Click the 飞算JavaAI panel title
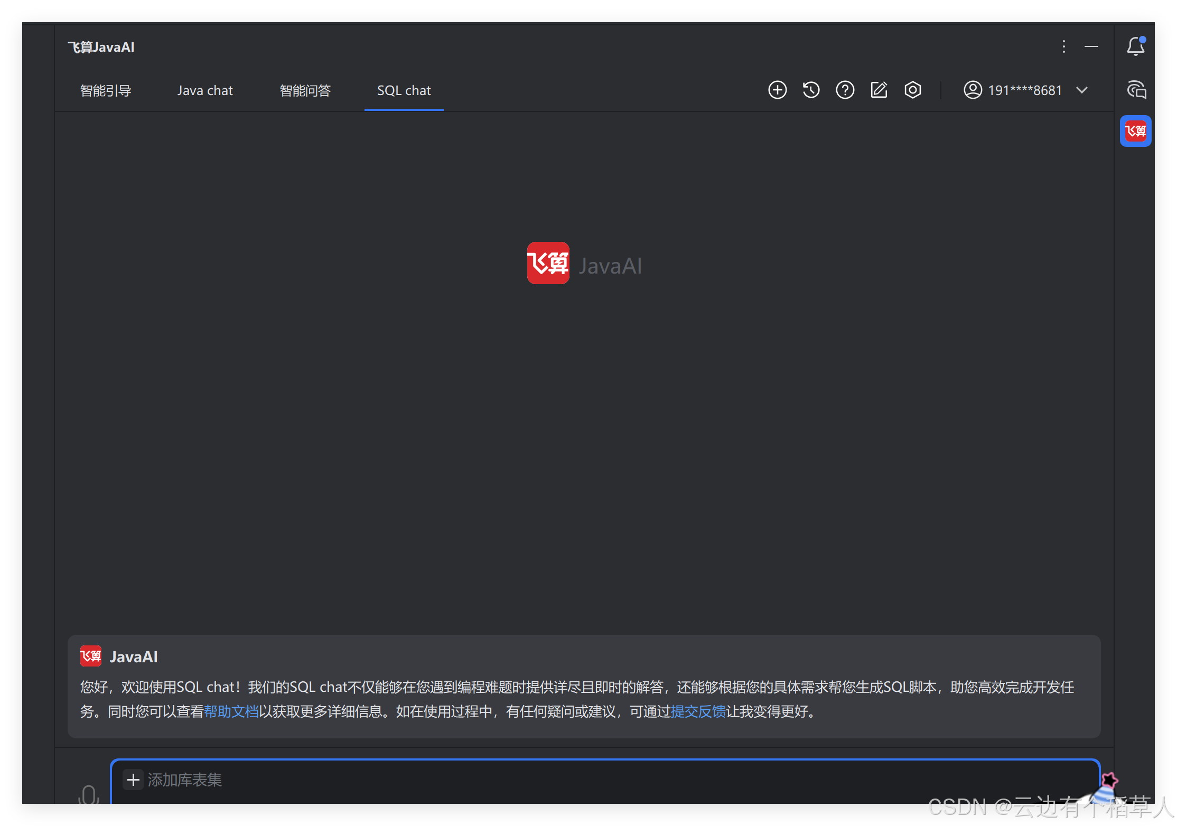1177x826 pixels. tap(101, 47)
